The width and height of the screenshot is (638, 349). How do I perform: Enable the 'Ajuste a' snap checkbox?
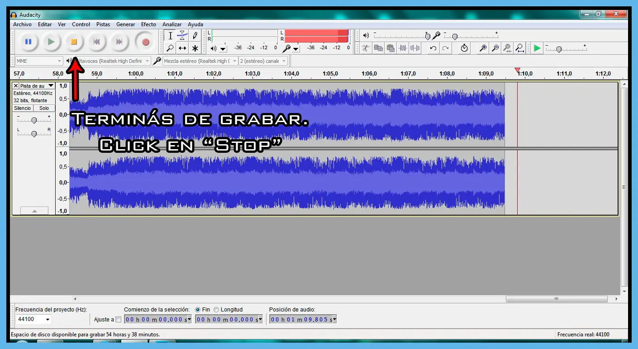(119, 320)
